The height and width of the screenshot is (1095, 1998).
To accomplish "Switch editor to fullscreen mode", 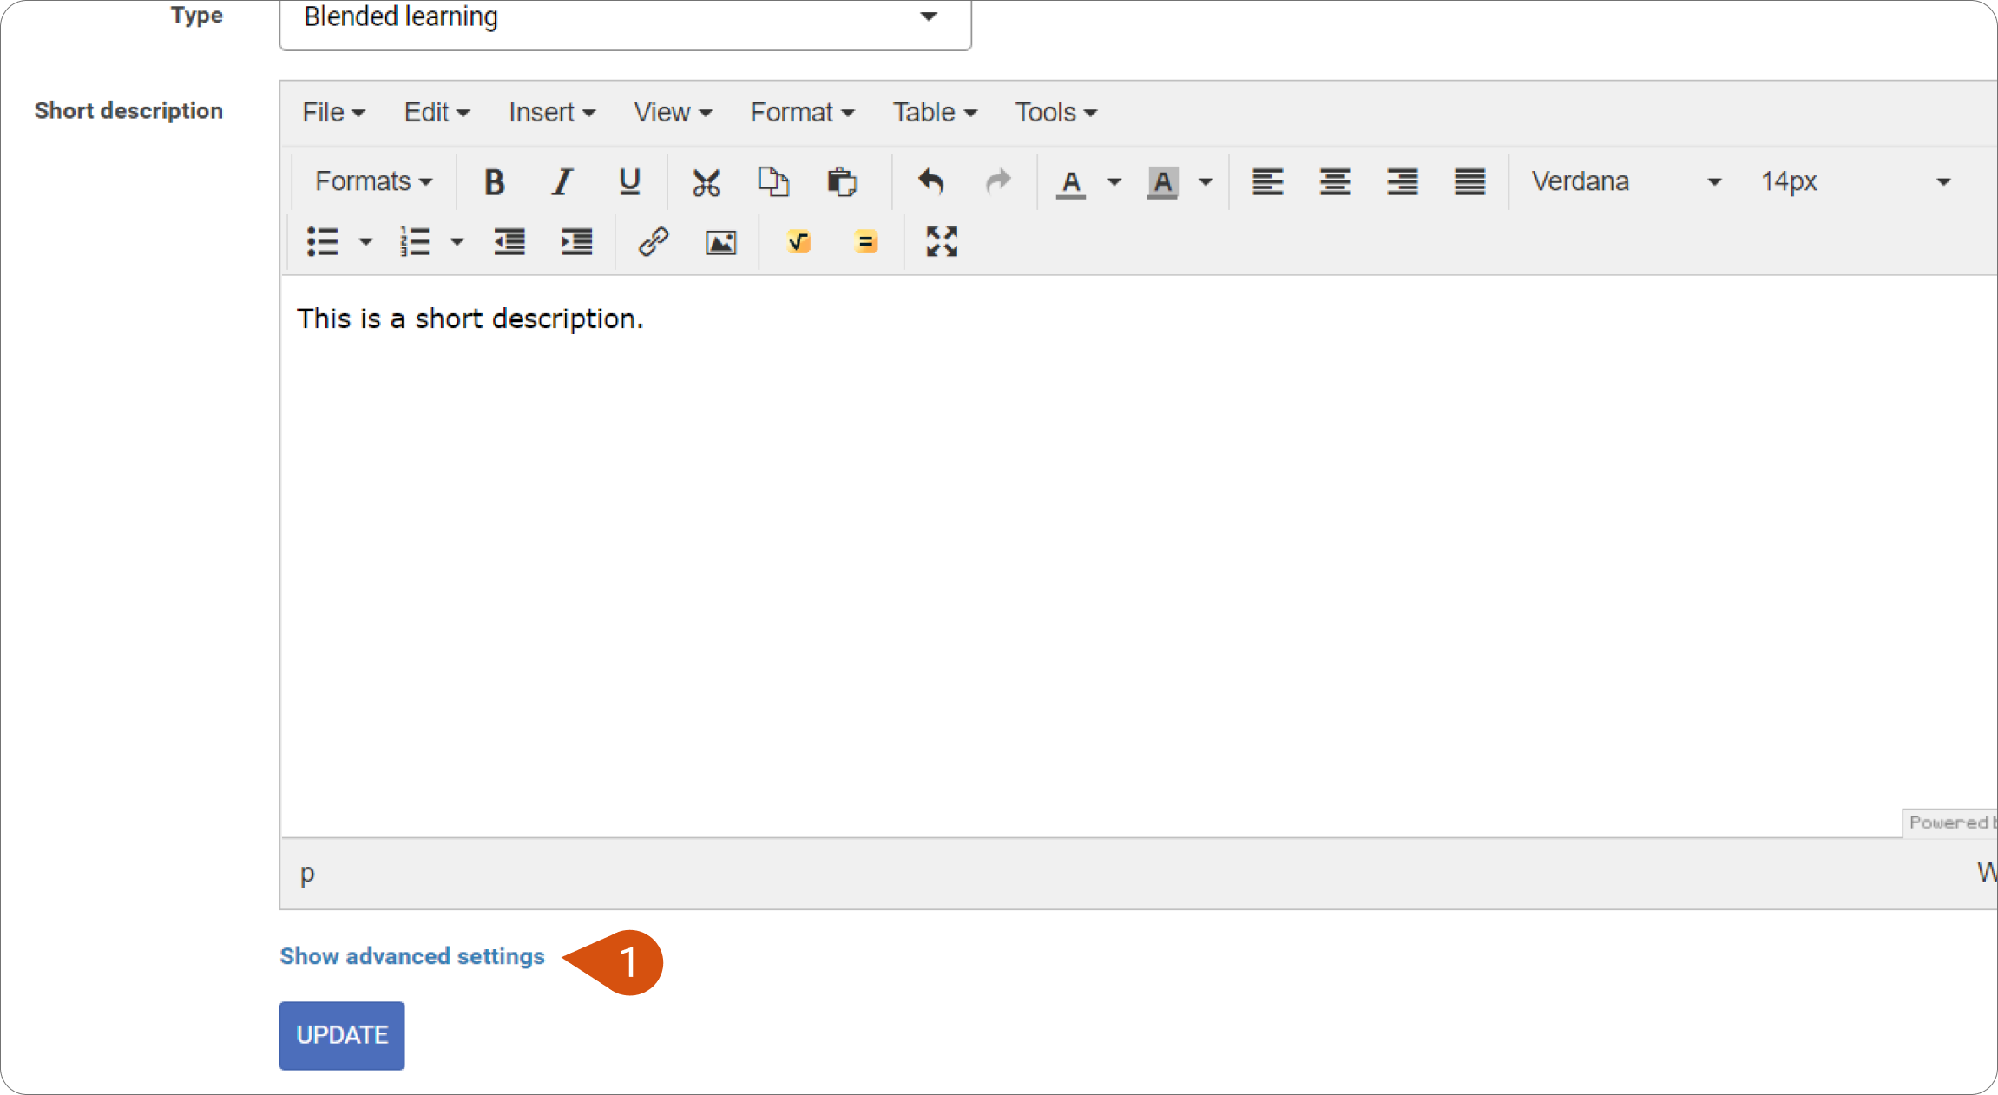I will (942, 242).
